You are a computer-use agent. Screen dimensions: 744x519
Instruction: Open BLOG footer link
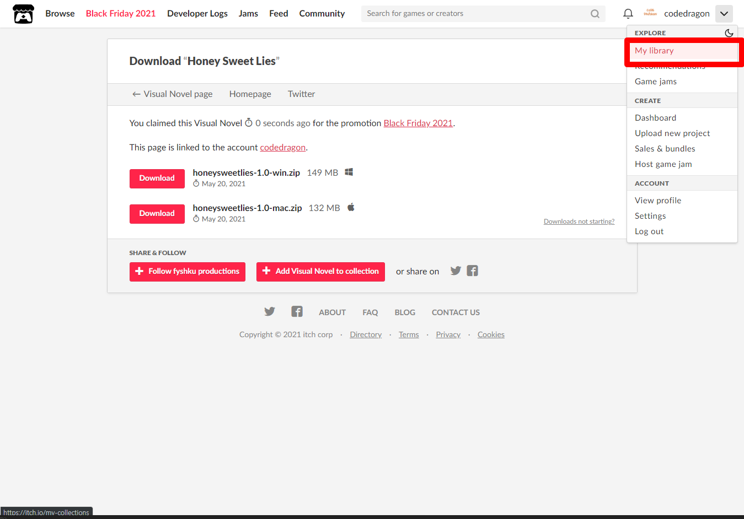[405, 312]
